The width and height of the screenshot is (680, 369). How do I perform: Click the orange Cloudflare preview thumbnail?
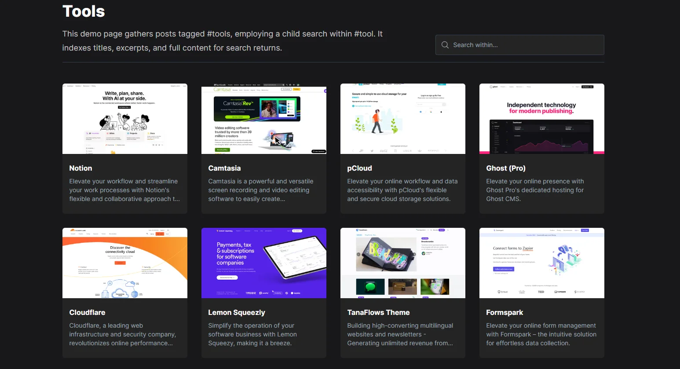(x=124, y=263)
